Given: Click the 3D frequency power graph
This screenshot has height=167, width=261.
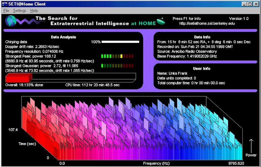Looking at the screenshot, I should tap(131, 128).
